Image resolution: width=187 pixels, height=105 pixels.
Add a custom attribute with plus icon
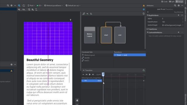tap(179, 32)
